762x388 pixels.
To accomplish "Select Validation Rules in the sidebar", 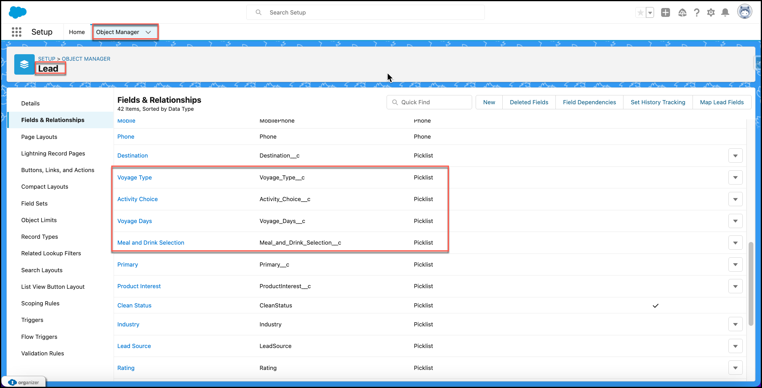I will 42,353.
